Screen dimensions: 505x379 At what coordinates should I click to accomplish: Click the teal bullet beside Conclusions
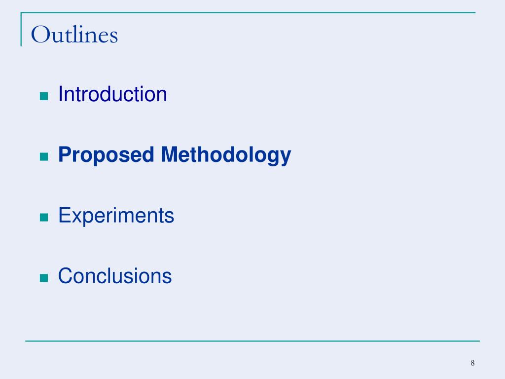point(44,278)
